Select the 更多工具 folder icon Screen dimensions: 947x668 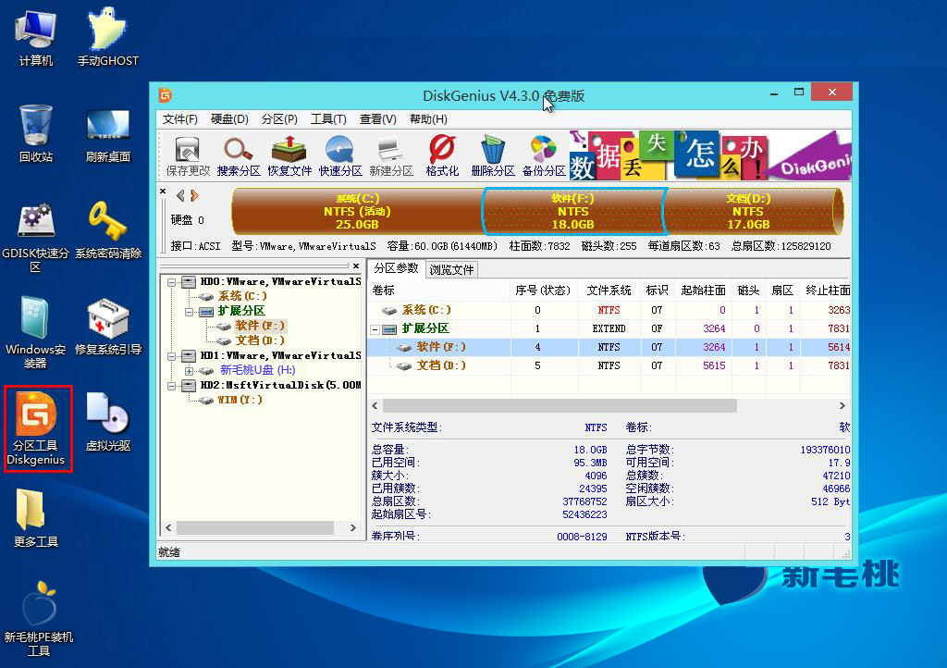[36, 517]
